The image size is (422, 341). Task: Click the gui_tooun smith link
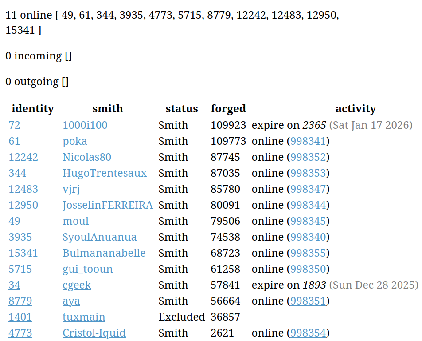click(x=87, y=269)
